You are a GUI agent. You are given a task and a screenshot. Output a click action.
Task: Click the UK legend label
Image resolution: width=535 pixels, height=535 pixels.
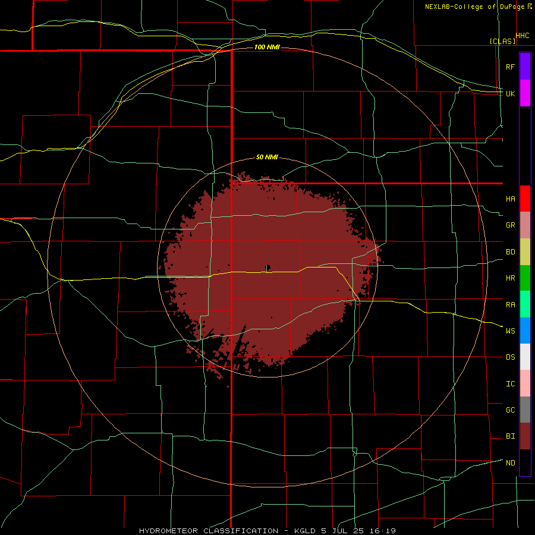click(x=510, y=93)
